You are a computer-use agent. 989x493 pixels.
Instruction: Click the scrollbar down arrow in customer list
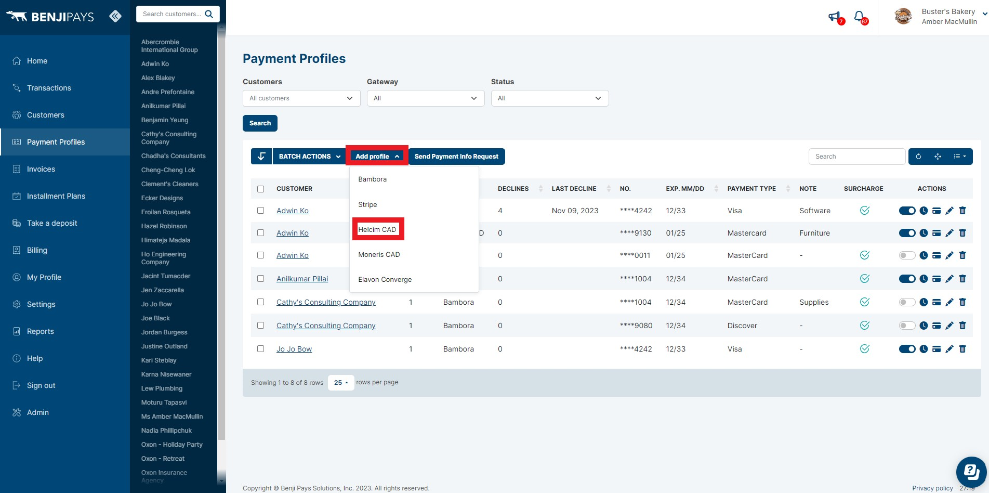(221, 481)
